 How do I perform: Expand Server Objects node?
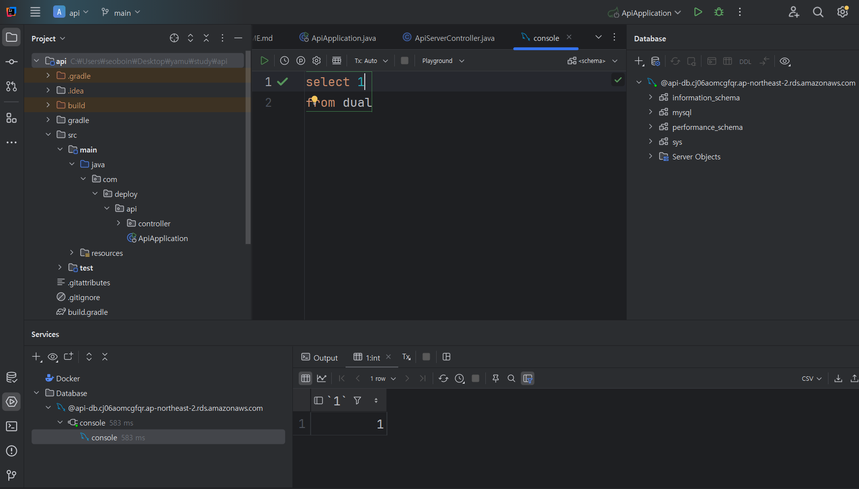(x=650, y=156)
